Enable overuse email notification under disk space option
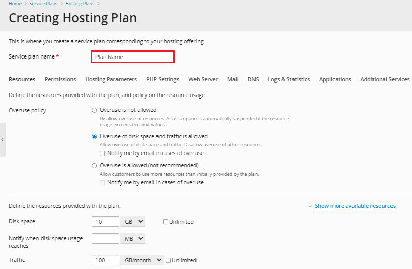 click(x=103, y=153)
